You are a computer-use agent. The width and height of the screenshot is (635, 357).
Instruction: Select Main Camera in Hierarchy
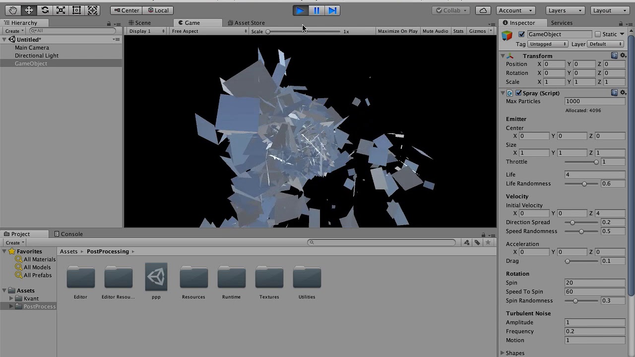[32, 48]
